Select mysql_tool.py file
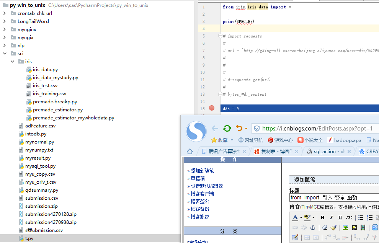This screenshot has height=243, width=379. tap(40, 166)
